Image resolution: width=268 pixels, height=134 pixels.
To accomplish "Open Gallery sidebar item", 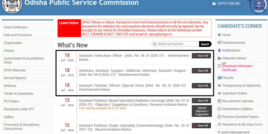I will tap(9, 117).
